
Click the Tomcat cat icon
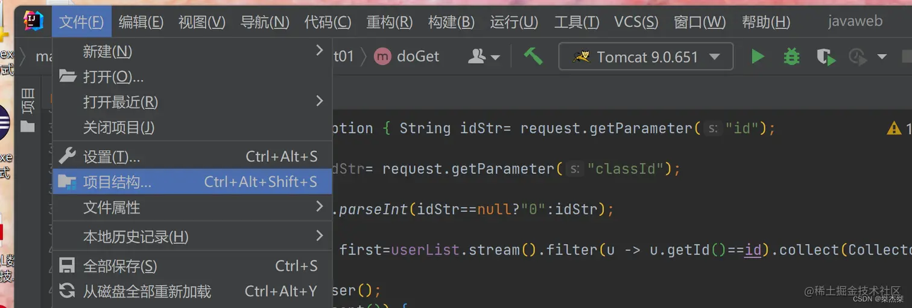581,57
